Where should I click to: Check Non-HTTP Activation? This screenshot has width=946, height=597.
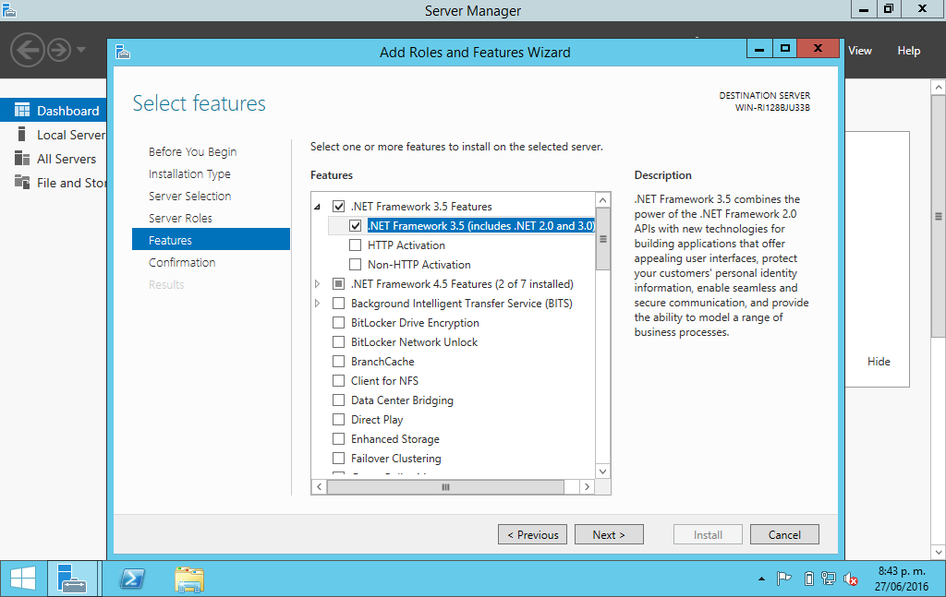356,265
